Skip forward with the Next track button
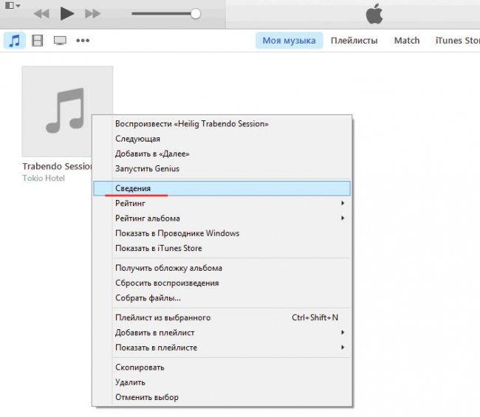Screen dimensions: 480x417 click(92, 13)
